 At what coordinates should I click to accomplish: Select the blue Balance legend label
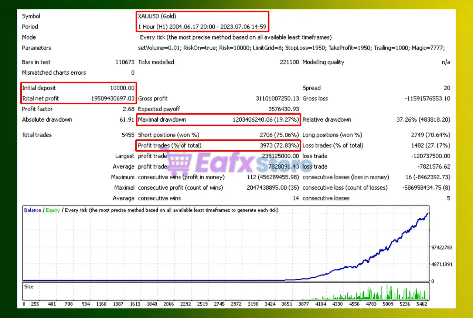33,210
